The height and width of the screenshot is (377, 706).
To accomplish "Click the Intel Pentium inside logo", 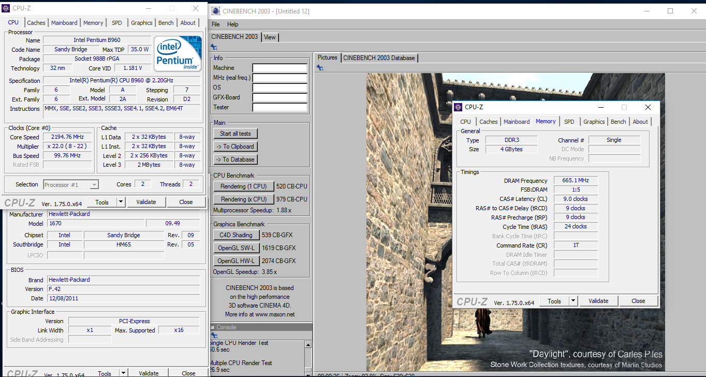I will coord(178,53).
